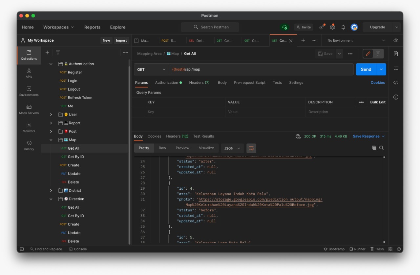
Task: Switch to comment mode icon
Action: point(378,53)
